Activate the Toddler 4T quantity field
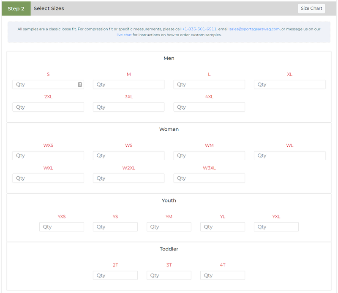Image resolution: width=338 pixels, height=293 pixels. (223, 275)
